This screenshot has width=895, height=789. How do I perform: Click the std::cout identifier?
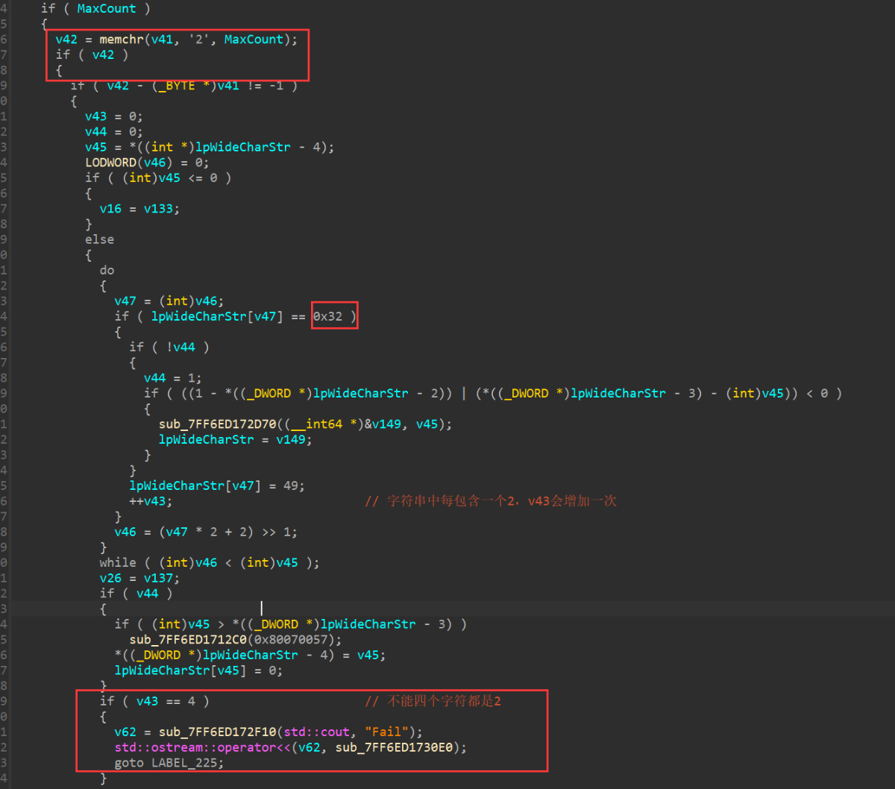pos(316,732)
